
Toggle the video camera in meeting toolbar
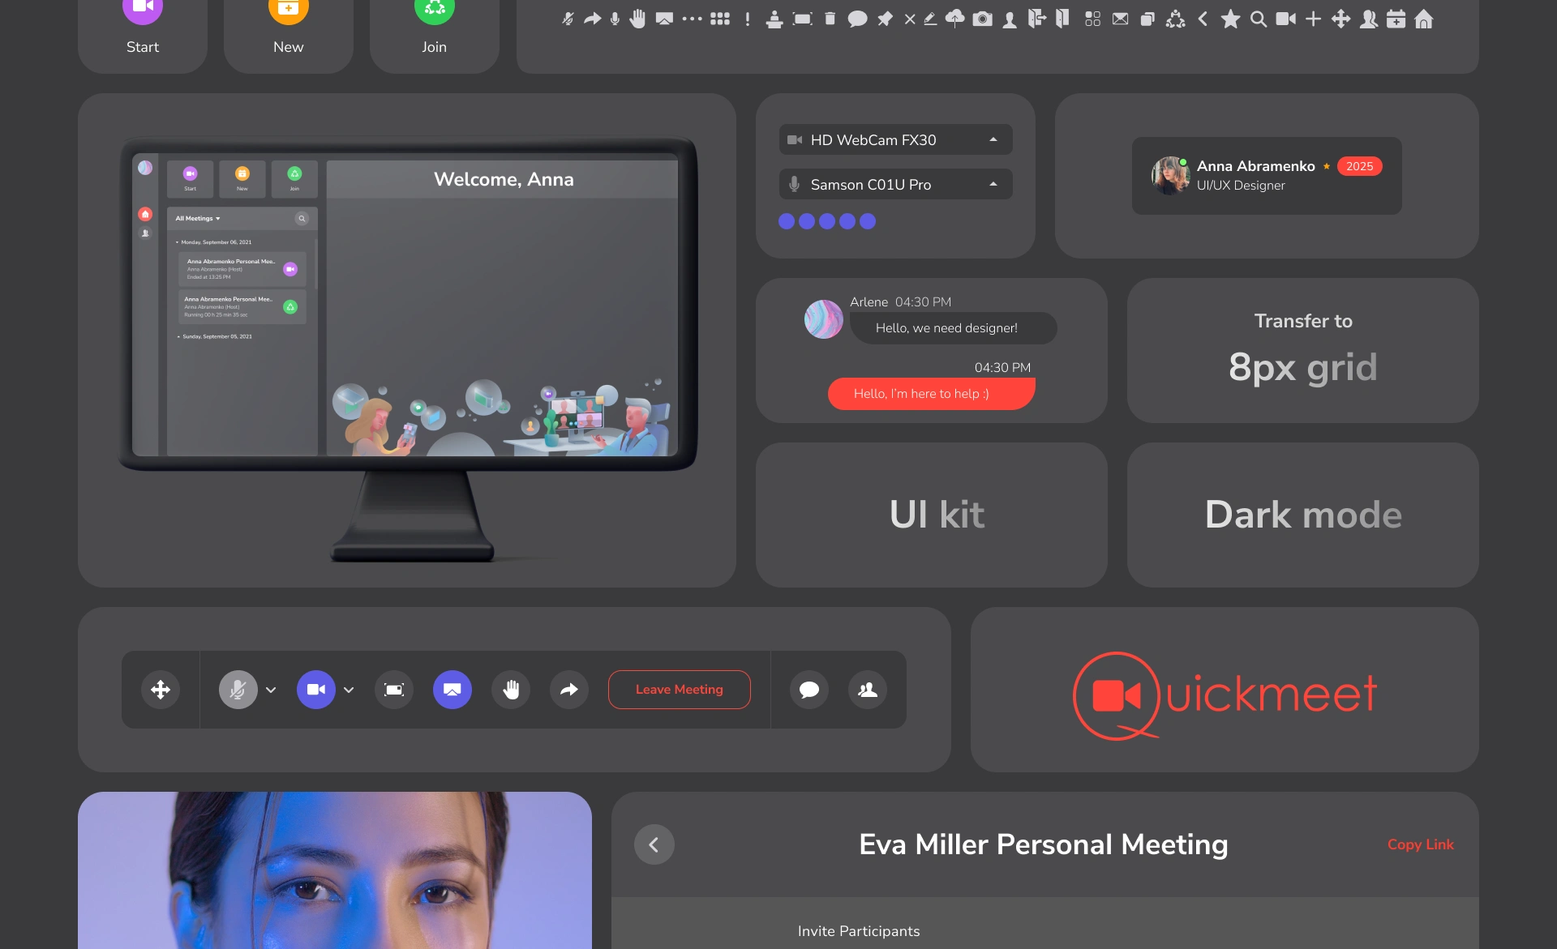coord(315,690)
